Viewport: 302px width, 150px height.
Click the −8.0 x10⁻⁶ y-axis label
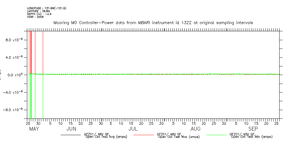13,110
